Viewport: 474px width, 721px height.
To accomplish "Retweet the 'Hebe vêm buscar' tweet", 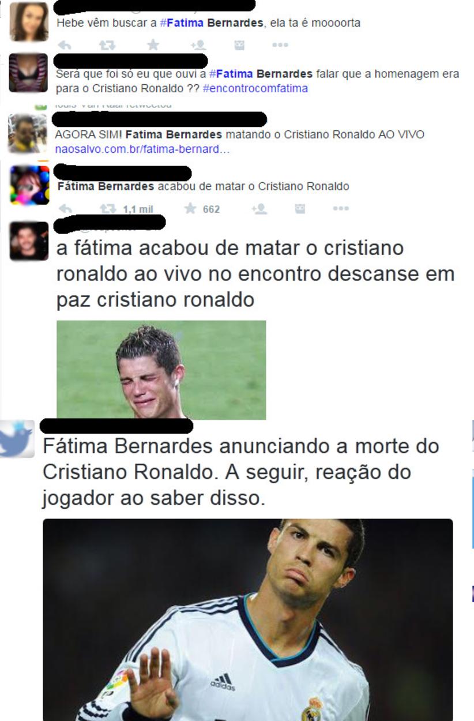I will pyautogui.click(x=107, y=45).
